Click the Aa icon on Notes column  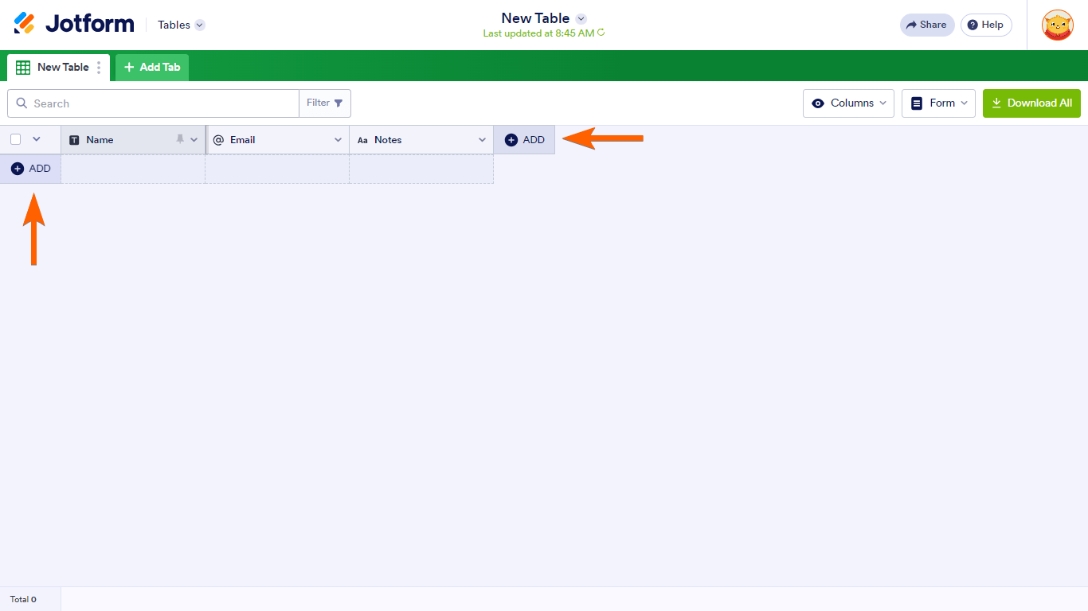pos(363,139)
